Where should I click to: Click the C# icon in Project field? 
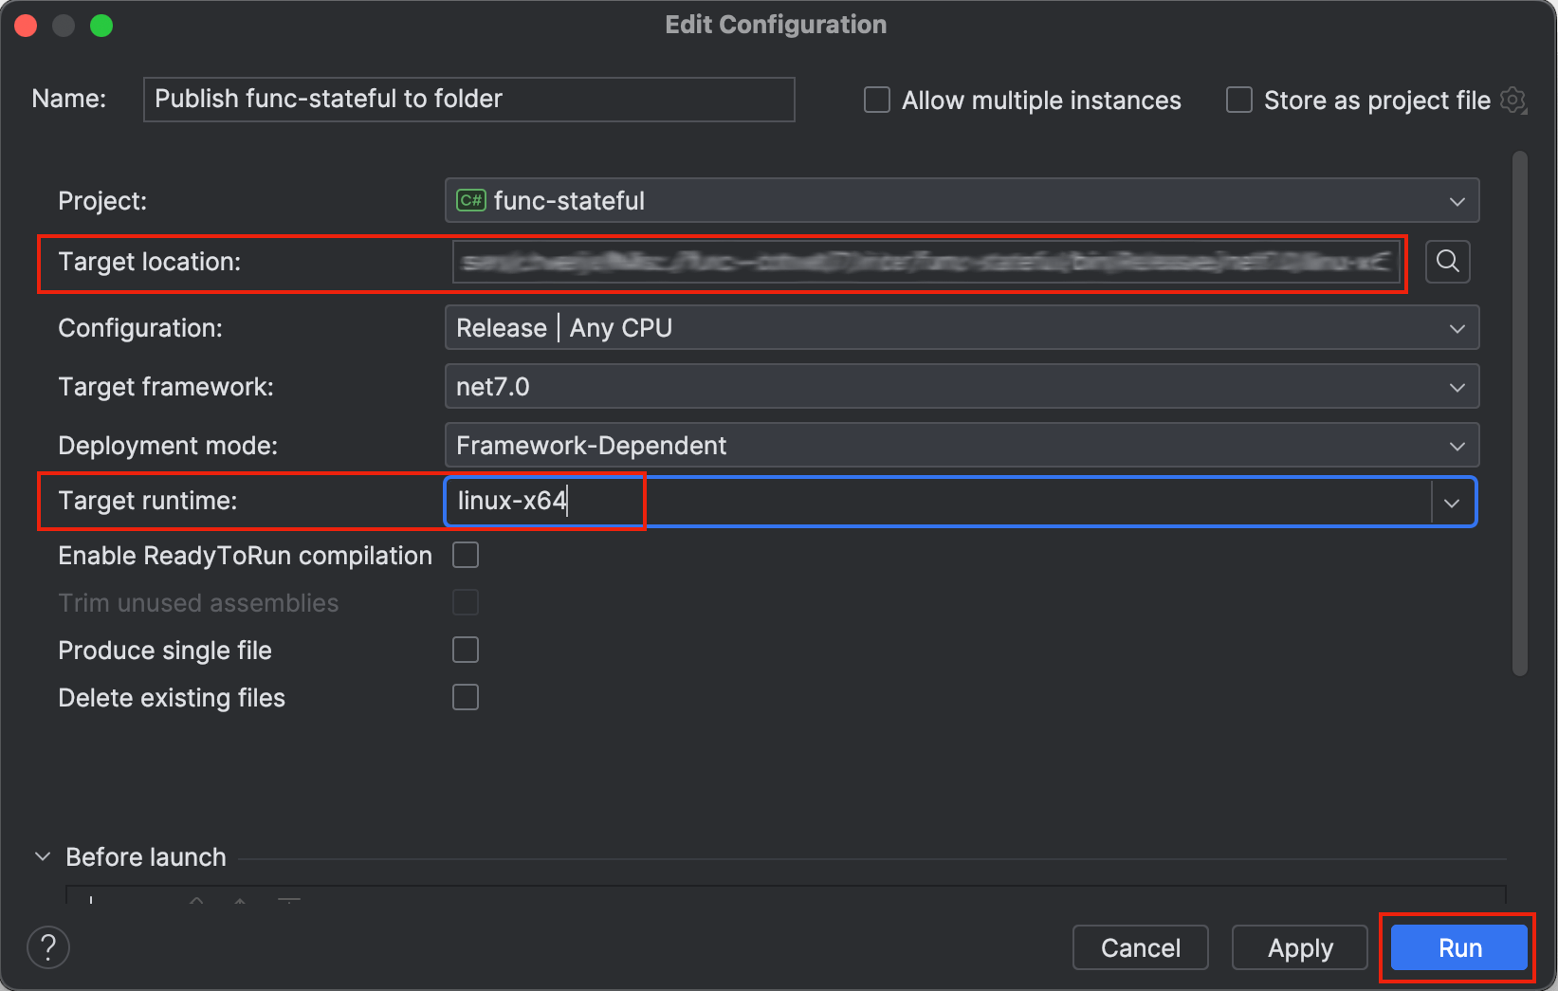[x=471, y=200]
